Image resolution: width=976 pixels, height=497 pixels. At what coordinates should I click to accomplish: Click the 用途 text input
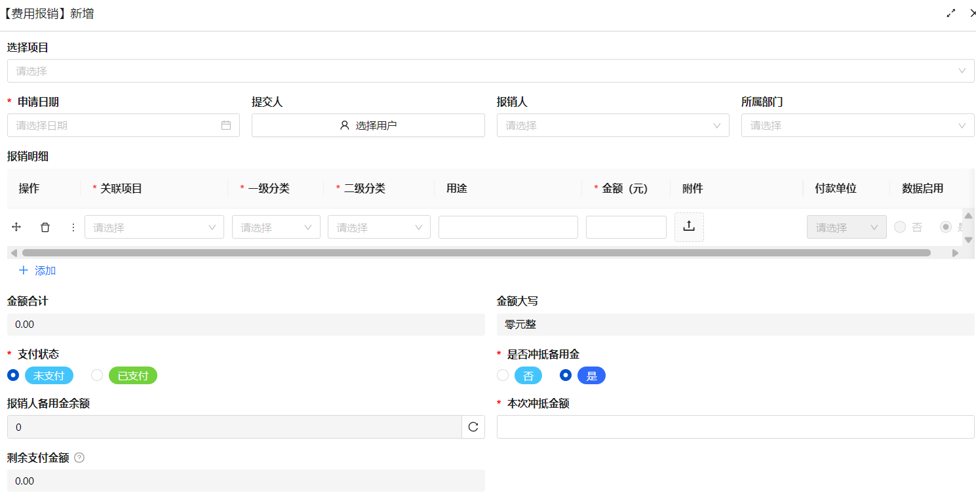click(508, 227)
